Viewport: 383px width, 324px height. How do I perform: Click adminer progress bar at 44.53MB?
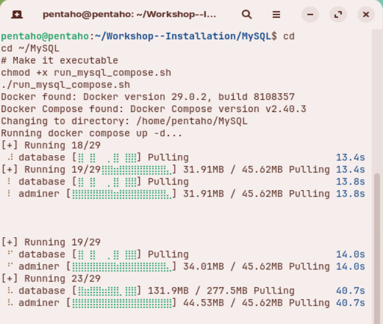(x=121, y=303)
